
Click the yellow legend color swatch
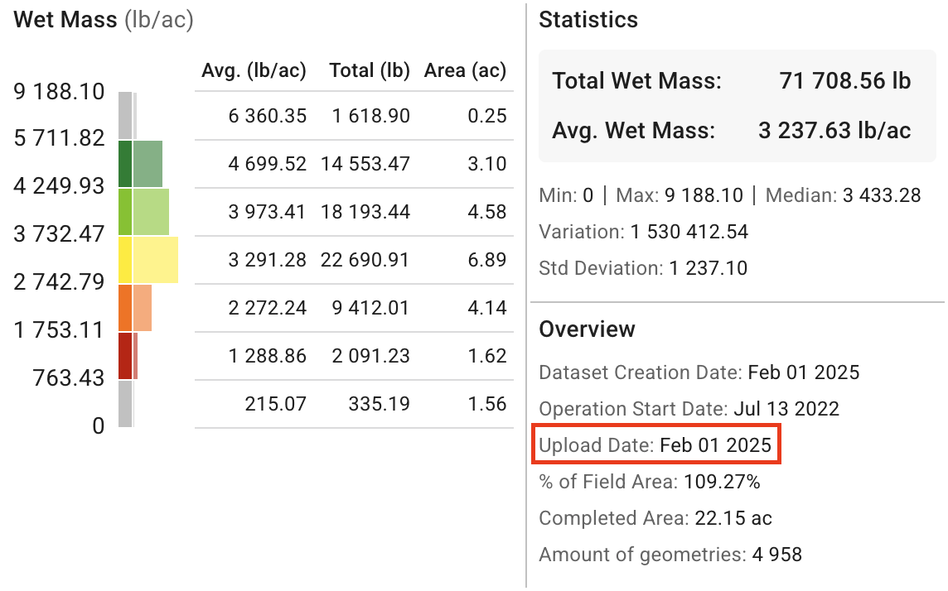point(125,260)
